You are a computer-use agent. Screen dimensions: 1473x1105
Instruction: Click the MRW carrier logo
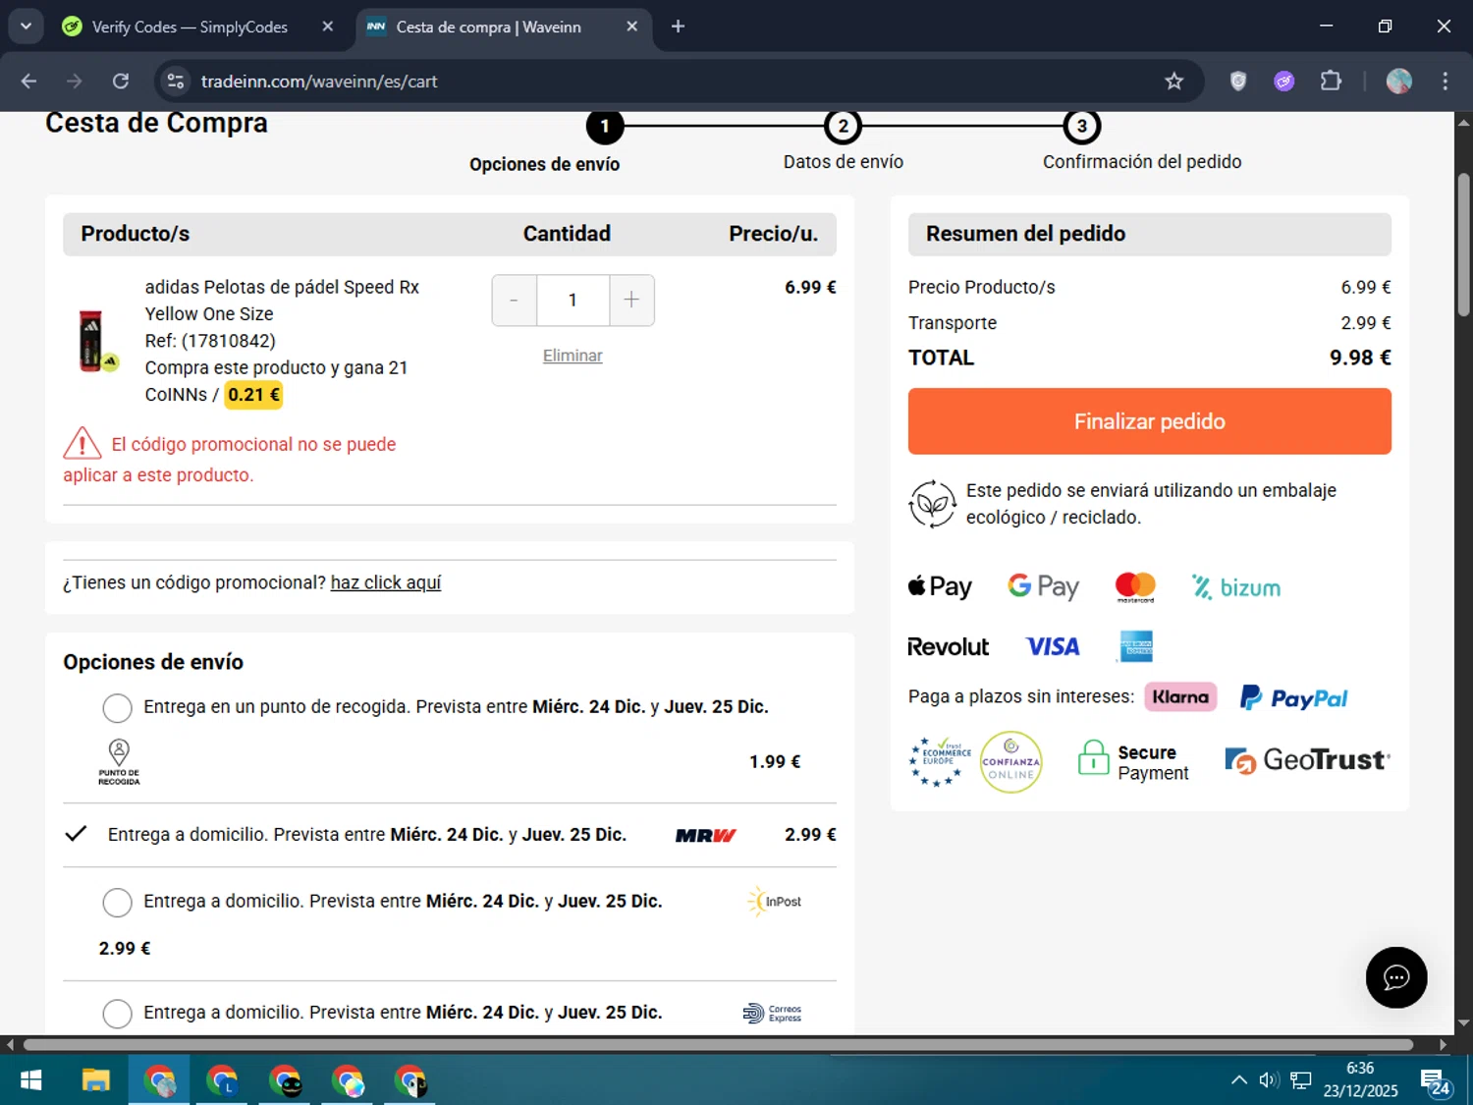(705, 835)
